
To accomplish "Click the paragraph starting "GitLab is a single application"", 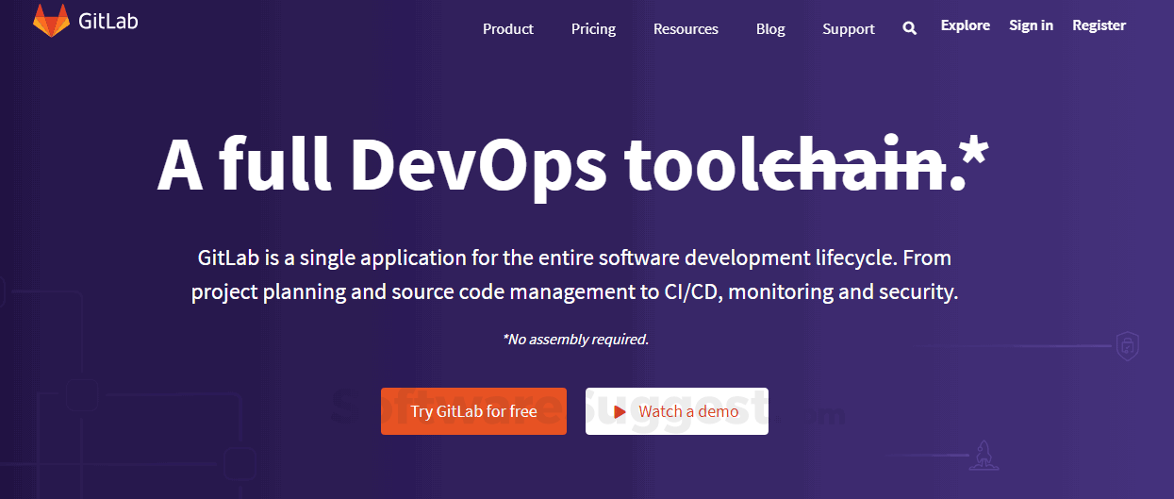I will (574, 274).
